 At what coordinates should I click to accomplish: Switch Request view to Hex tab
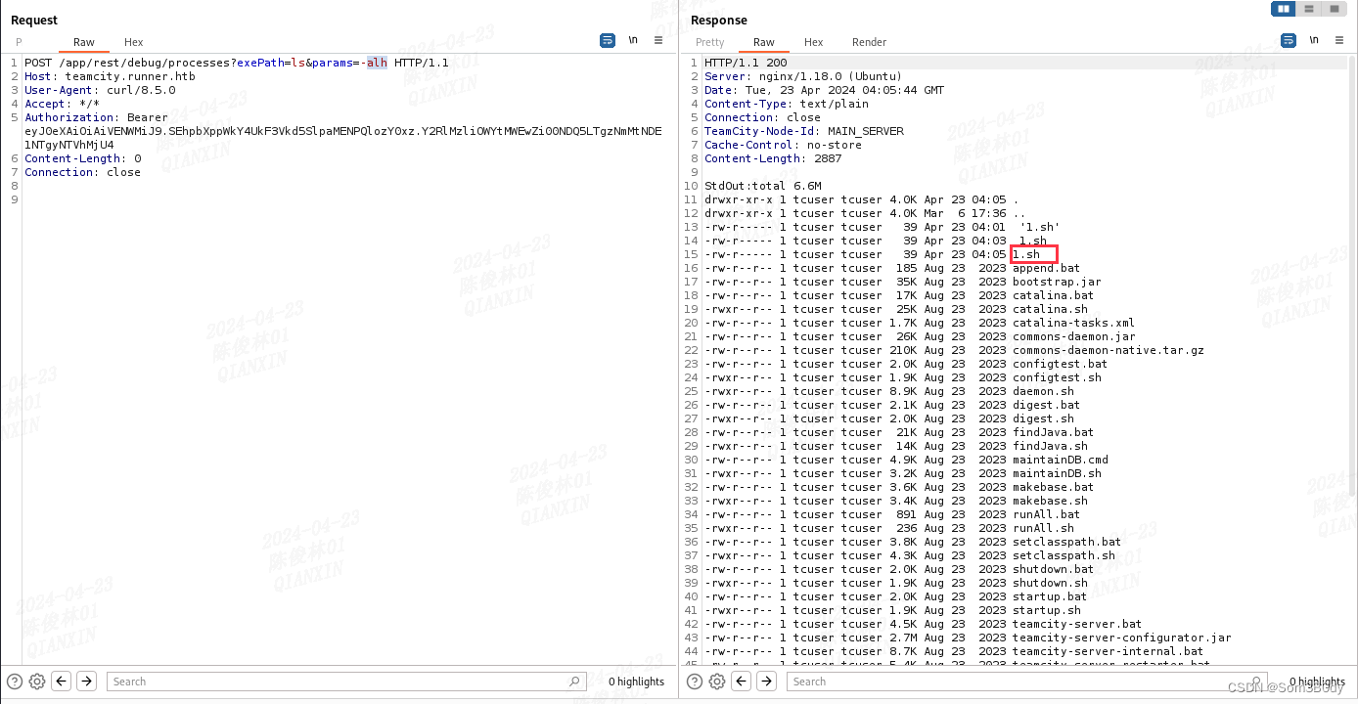coord(134,42)
